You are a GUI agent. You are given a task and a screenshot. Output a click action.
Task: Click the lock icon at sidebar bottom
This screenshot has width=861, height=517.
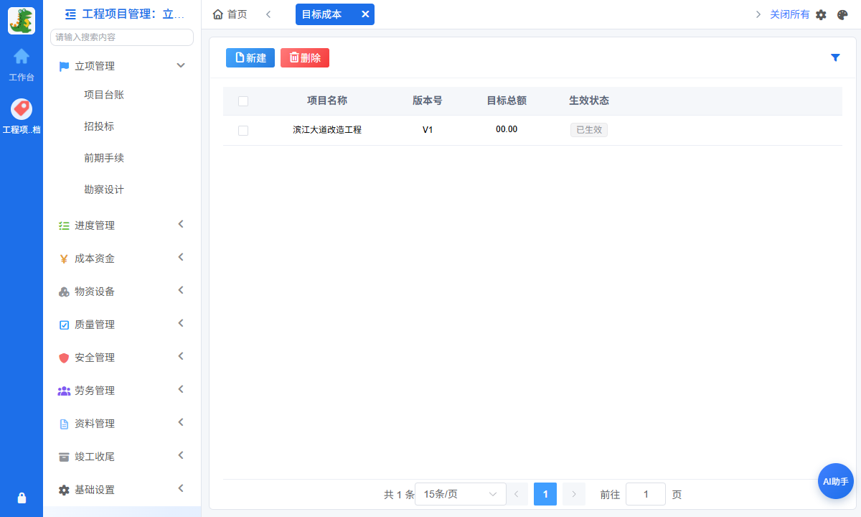tap(22, 498)
